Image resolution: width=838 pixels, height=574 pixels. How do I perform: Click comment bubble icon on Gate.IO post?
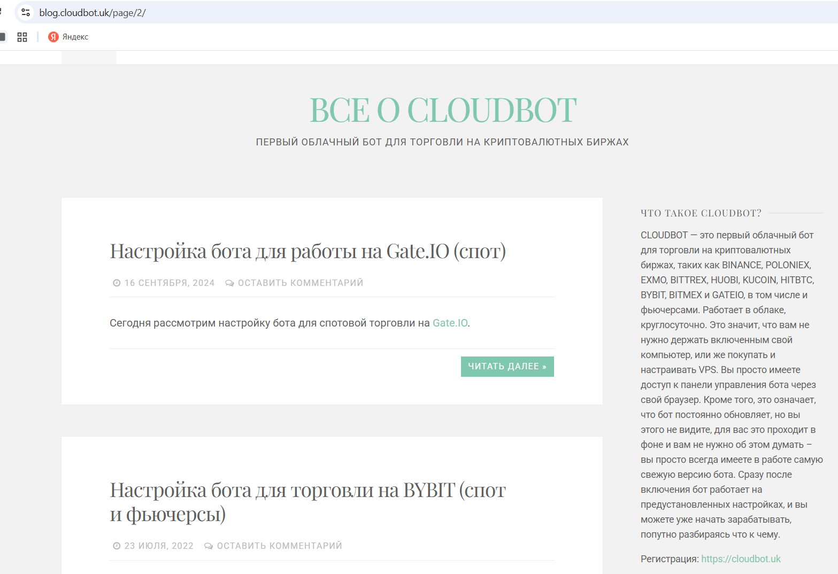point(230,282)
